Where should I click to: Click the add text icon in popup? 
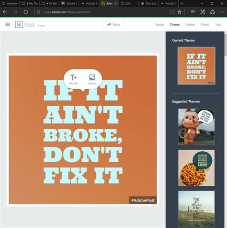(x=73, y=79)
